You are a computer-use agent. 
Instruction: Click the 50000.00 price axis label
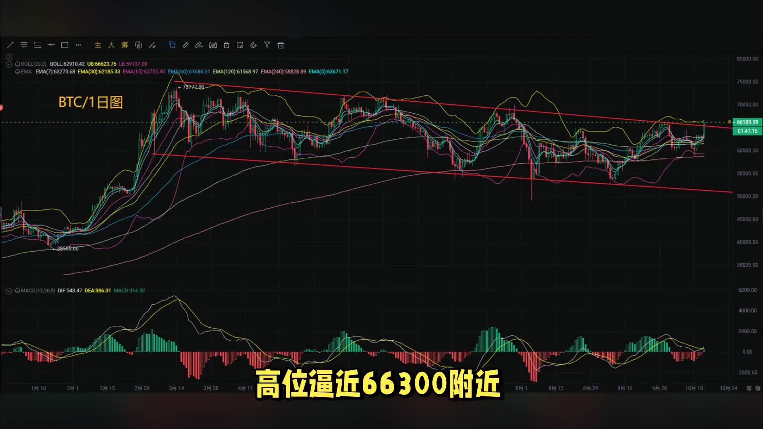[747, 196]
